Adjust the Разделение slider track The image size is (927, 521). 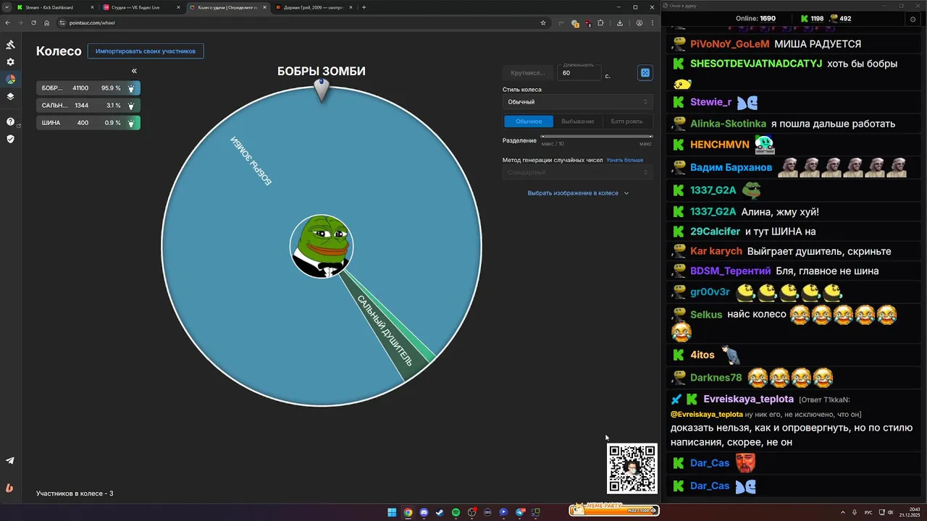597,136
